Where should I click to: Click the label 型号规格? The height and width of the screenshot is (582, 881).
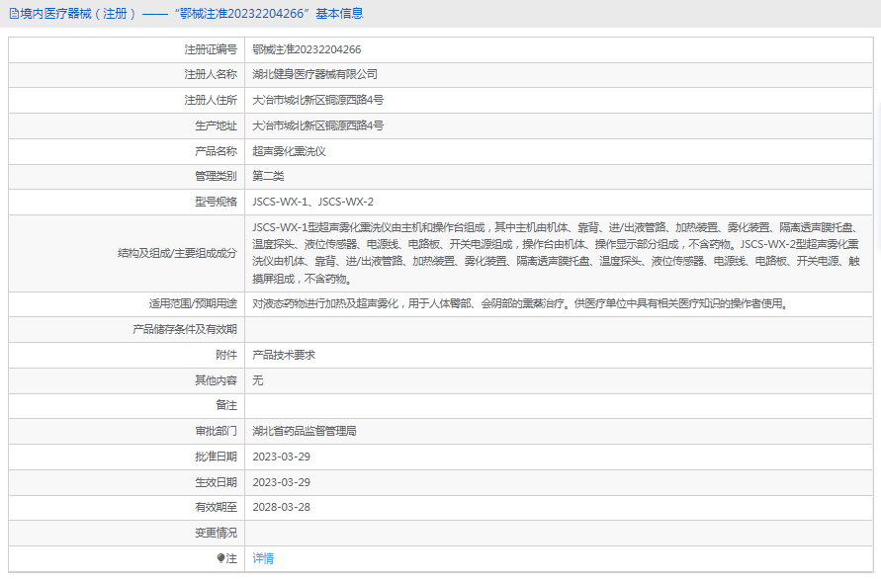(x=217, y=202)
